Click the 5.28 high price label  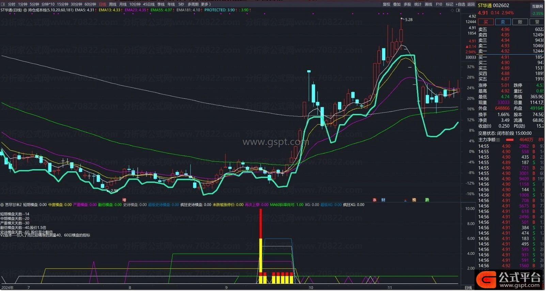[409, 20]
